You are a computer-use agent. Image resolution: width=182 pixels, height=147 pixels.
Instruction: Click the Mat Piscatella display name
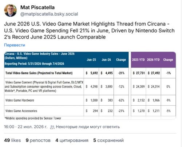tap(37, 8)
